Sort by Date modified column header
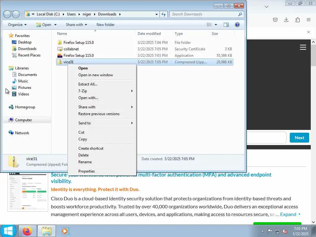The width and height of the screenshot is (316, 237). coord(149,33)
